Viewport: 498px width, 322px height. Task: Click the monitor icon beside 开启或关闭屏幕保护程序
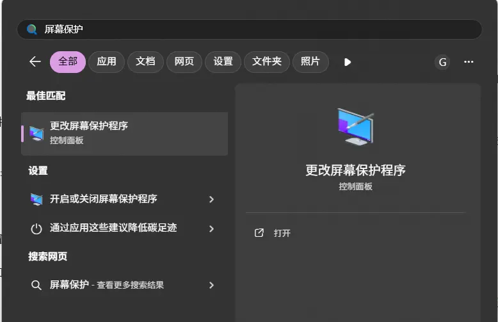36,199
